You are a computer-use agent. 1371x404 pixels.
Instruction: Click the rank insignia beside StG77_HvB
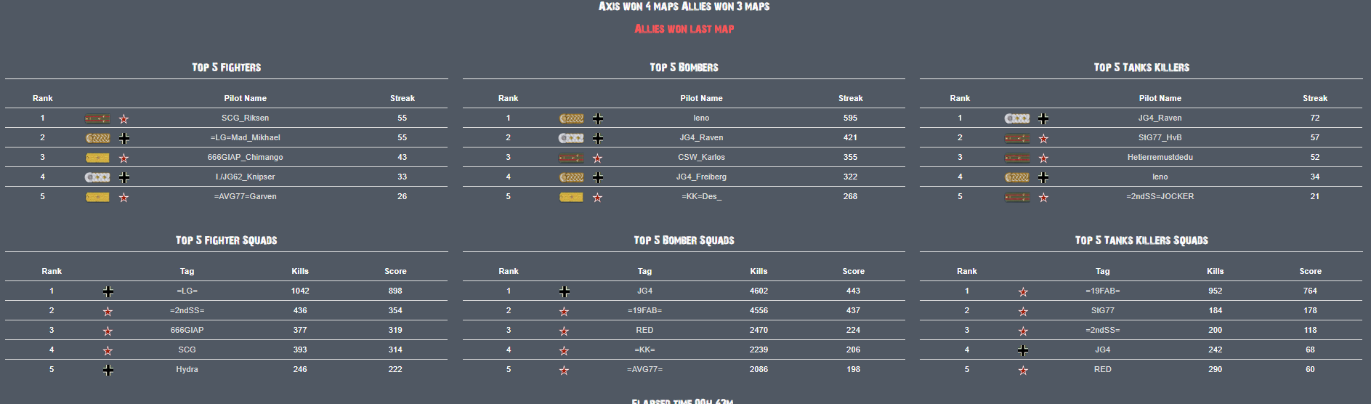pyautogui.click(x=1017, y=138)
